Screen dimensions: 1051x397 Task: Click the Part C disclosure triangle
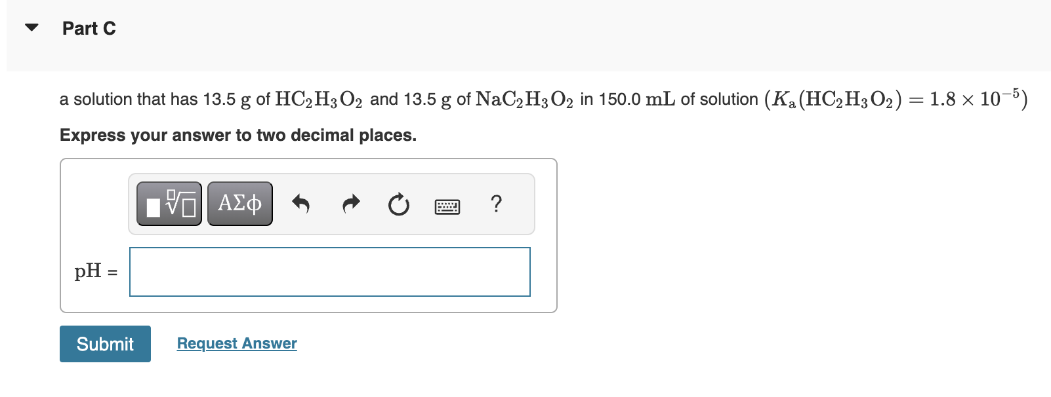31,27
